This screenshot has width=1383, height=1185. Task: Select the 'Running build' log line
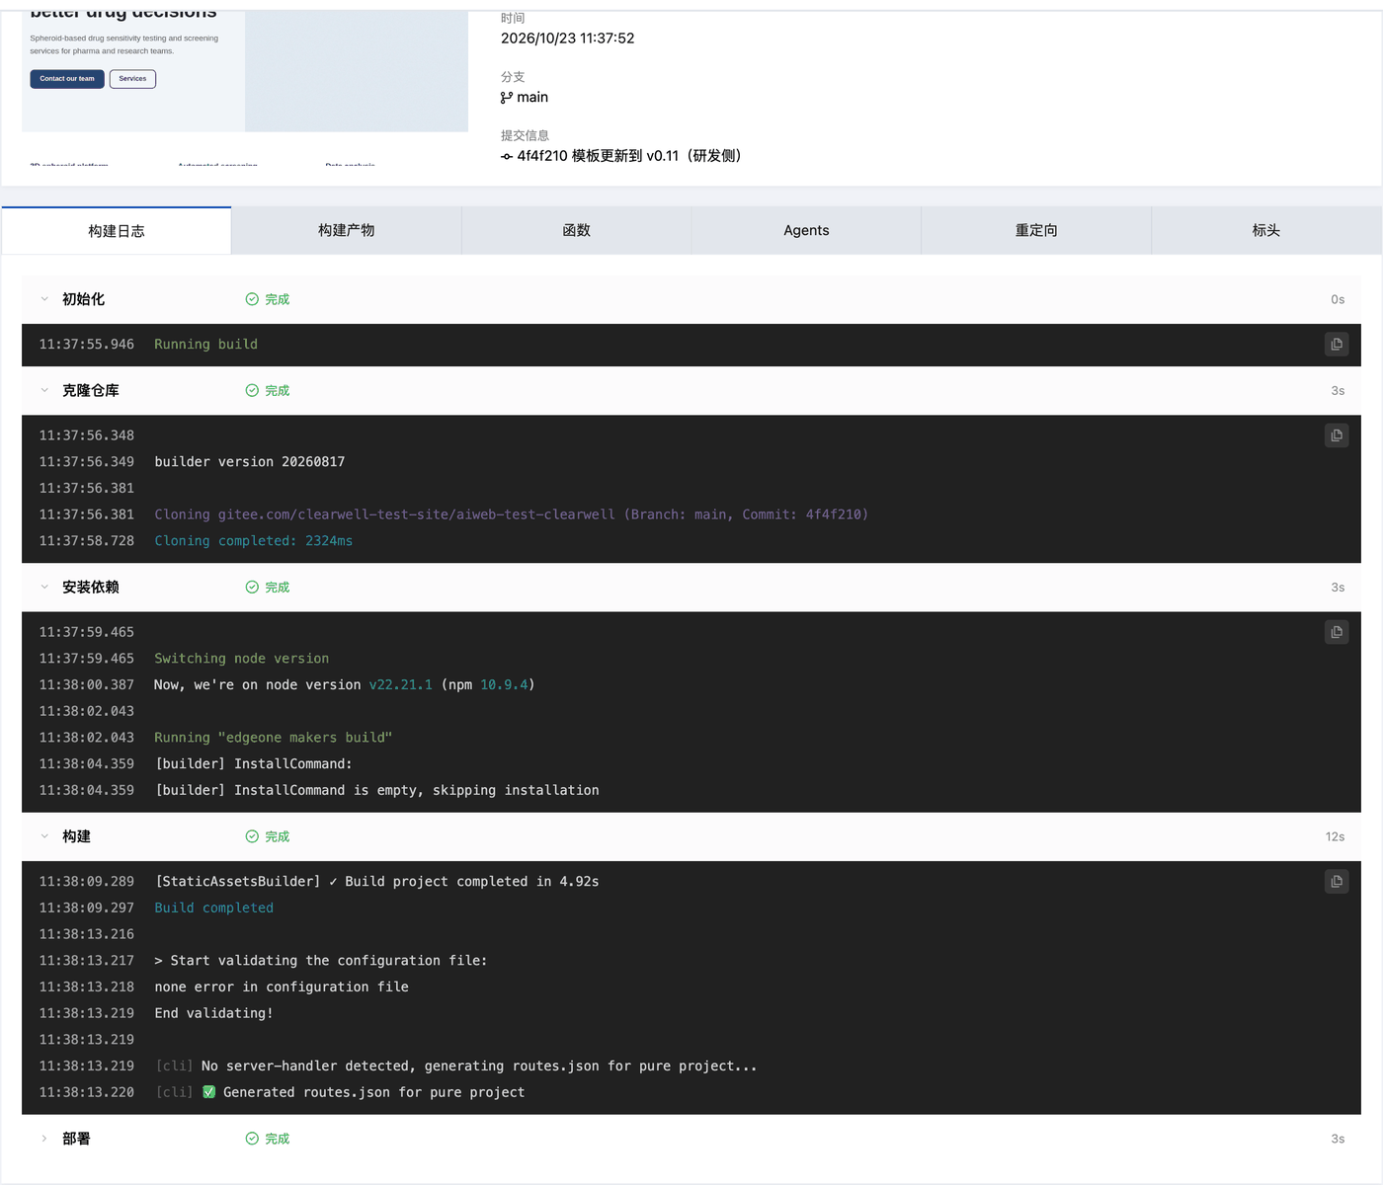[x=205, y=345]
